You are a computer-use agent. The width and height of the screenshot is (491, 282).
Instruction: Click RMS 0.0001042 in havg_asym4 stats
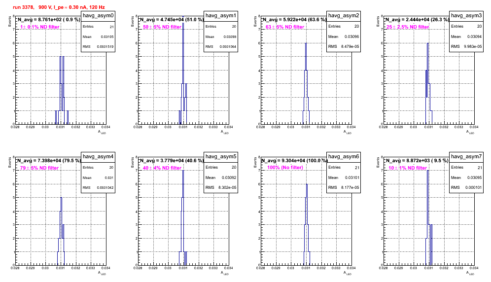(x=98, y=188)
